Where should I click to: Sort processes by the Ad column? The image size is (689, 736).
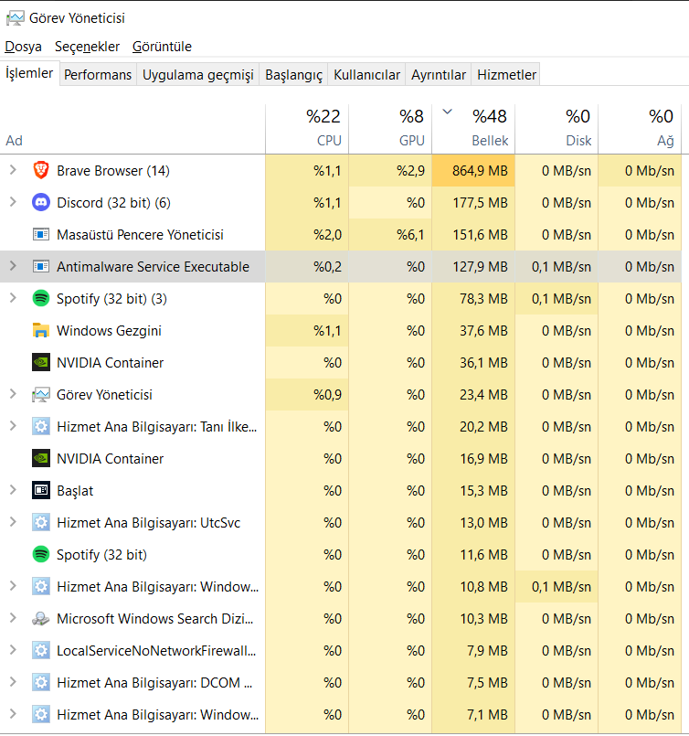[x=15, y=141]
